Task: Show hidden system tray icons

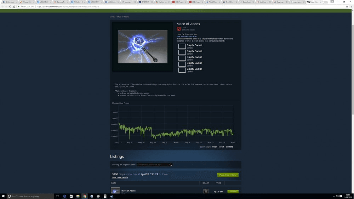Action: [x=334, y=196]
